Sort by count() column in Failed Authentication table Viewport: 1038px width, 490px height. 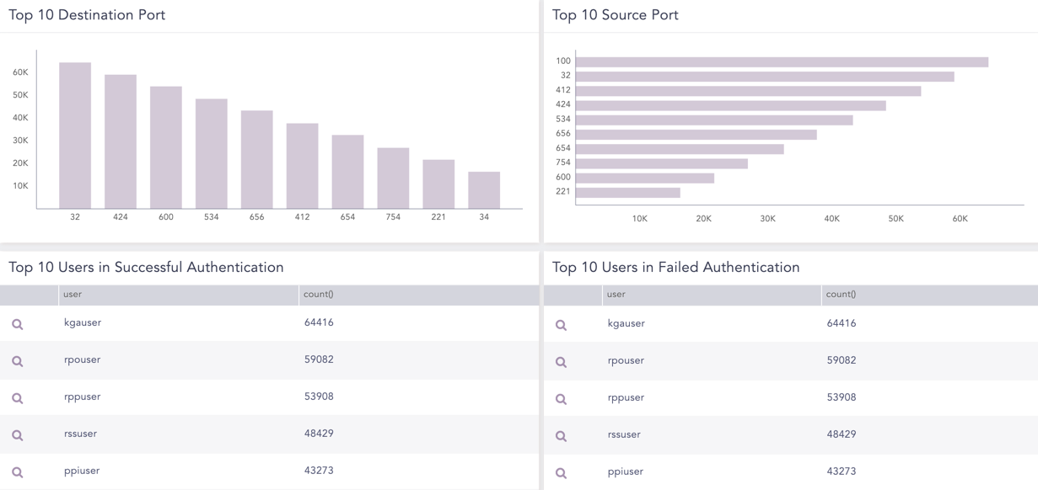(841, 295)
